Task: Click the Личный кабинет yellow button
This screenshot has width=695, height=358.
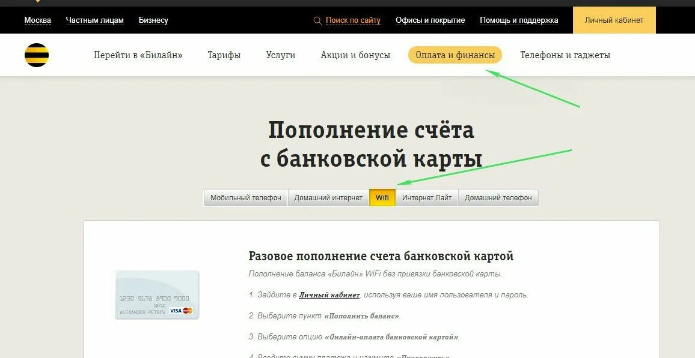Action: click(614, 20)
